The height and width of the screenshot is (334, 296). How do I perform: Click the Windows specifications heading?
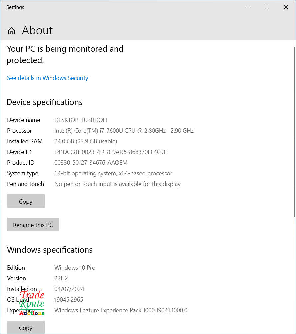pos(50,250)
